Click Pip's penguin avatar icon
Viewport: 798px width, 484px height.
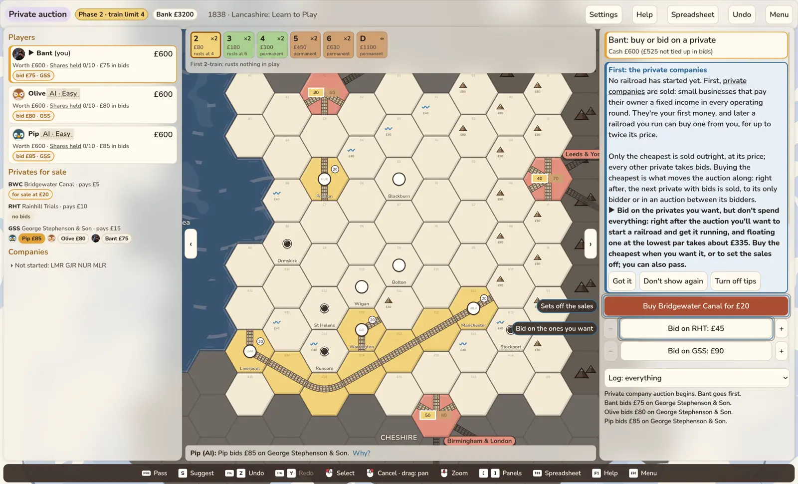(x=19, y=135)
